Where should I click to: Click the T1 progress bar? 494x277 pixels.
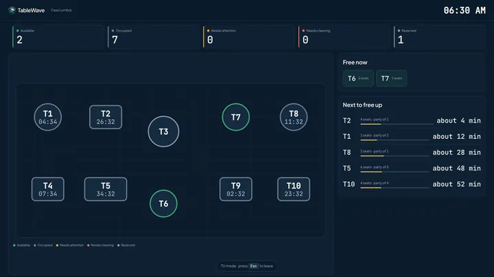click(395, 140)
